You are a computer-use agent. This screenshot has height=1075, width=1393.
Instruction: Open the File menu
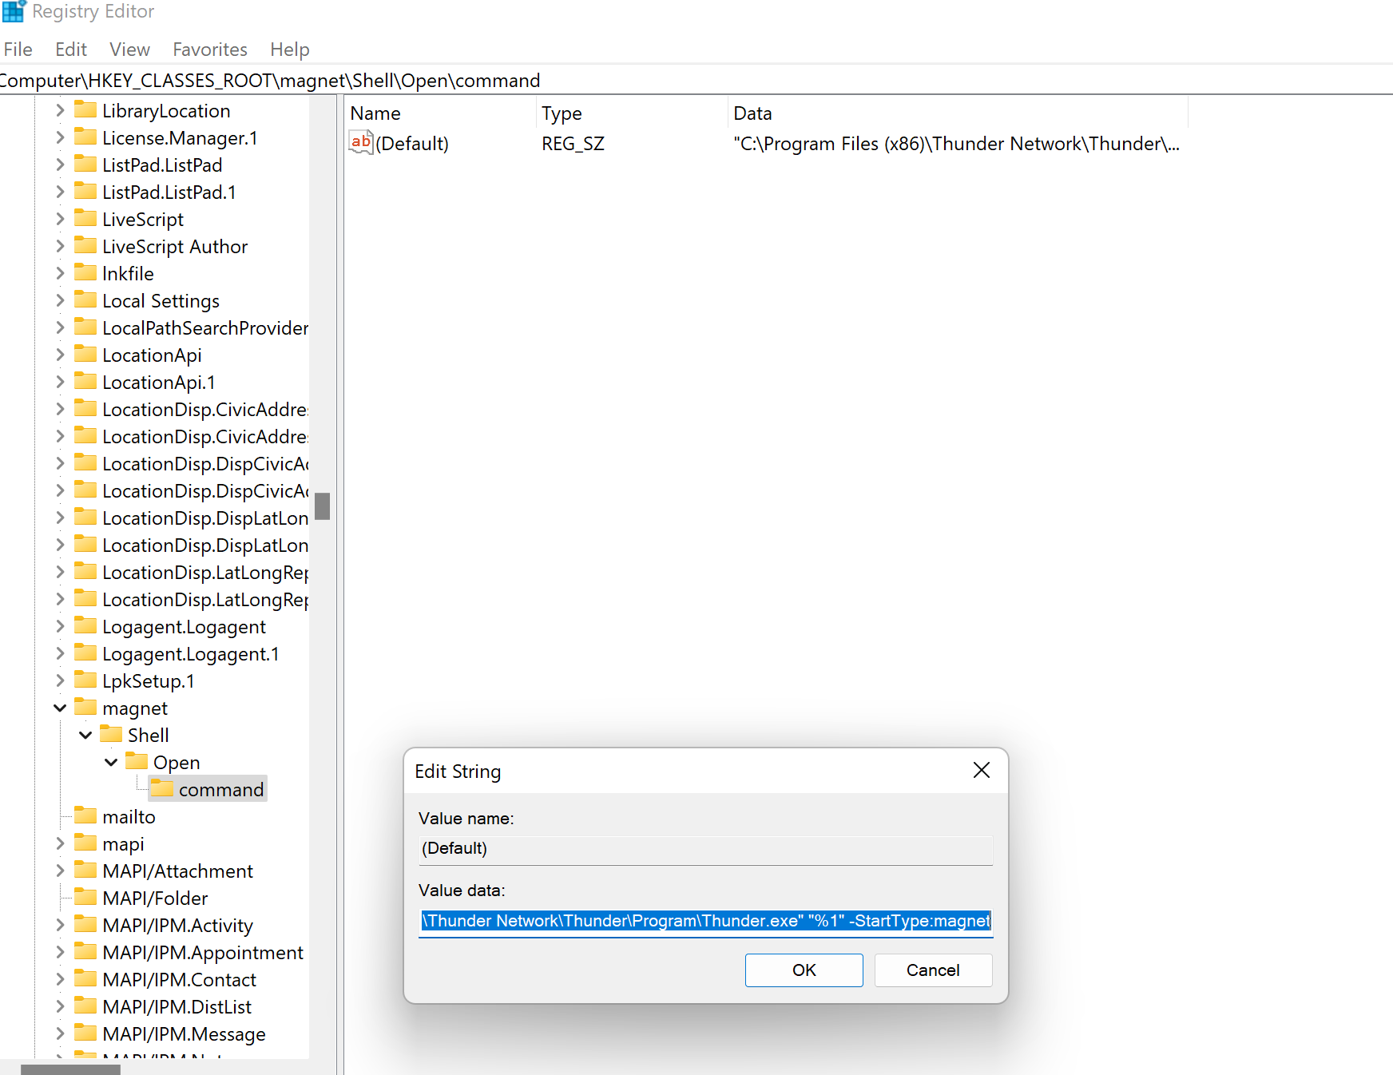(x=18, y=50)
